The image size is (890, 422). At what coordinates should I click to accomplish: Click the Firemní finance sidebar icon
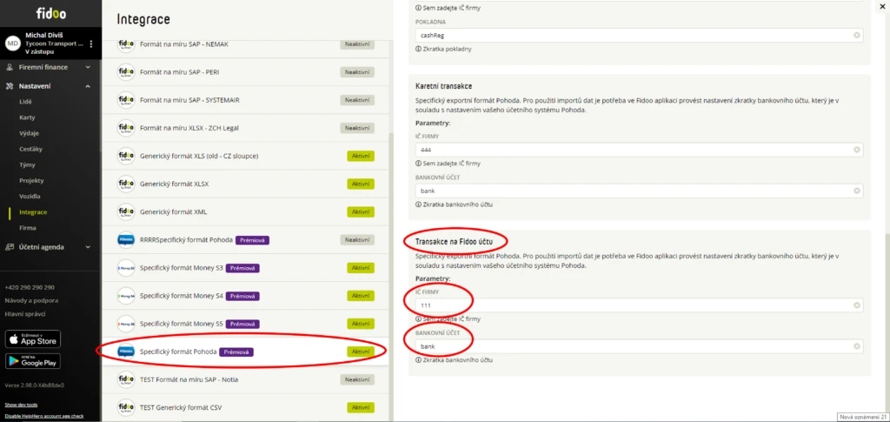[x=9, y=67]
